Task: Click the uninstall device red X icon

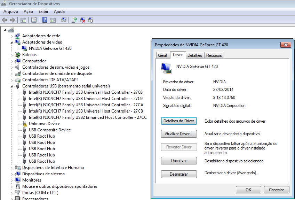Action: click(x=82, y=20)
